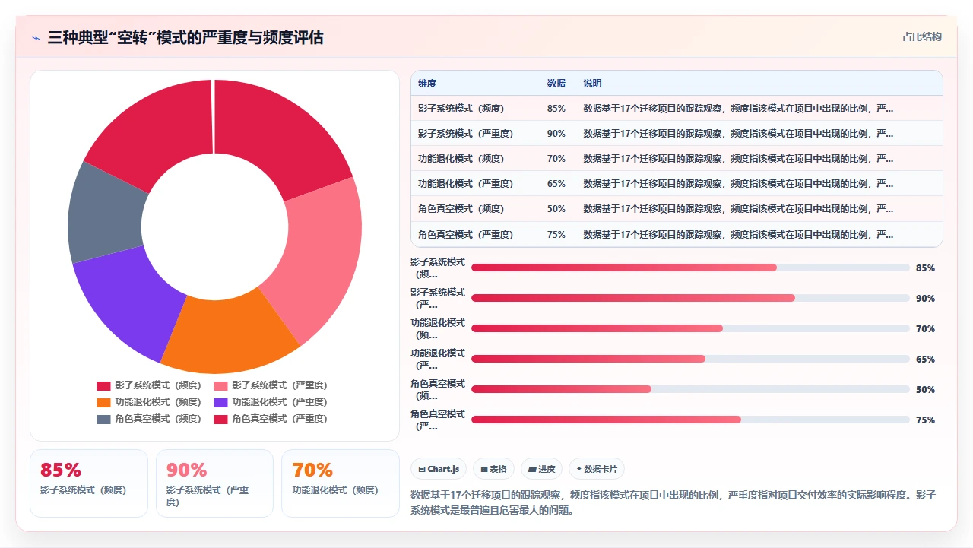
Task: Click the 占比结构 label in header
Action: [922, 36]
